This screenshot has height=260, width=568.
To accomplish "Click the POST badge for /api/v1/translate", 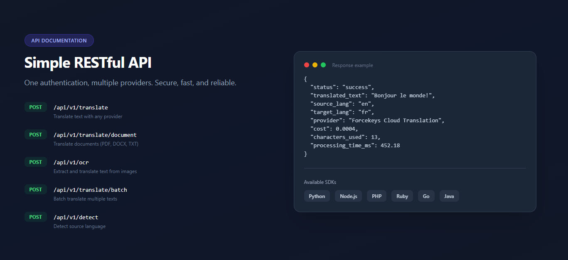I will click(x=36, y=107).
